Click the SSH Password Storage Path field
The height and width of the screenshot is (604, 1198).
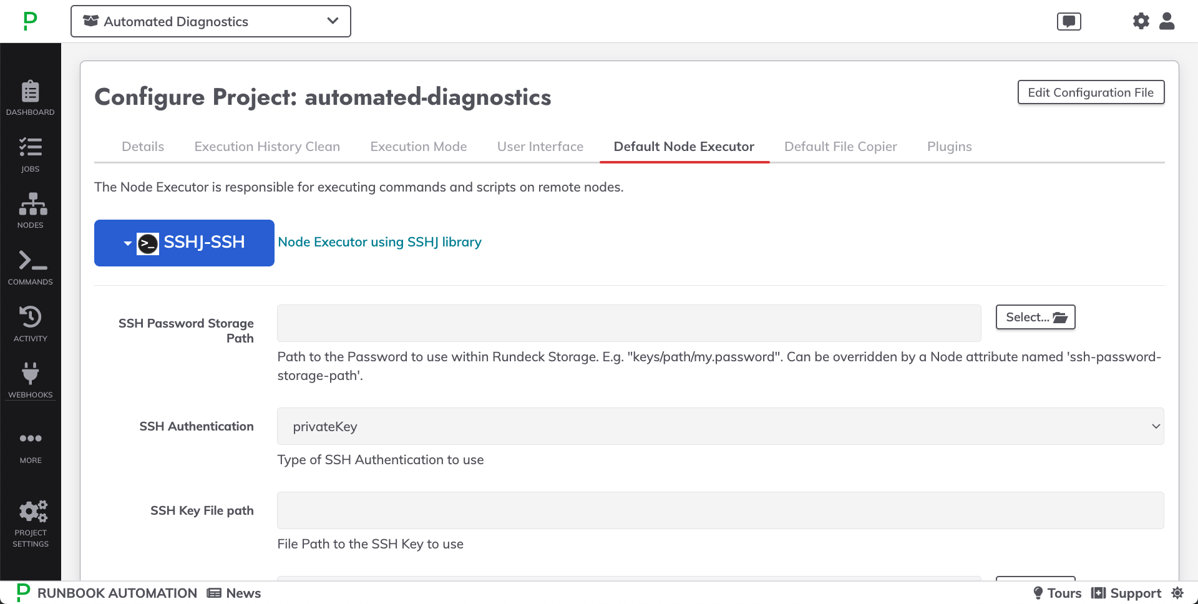click(x=629, y=323)
